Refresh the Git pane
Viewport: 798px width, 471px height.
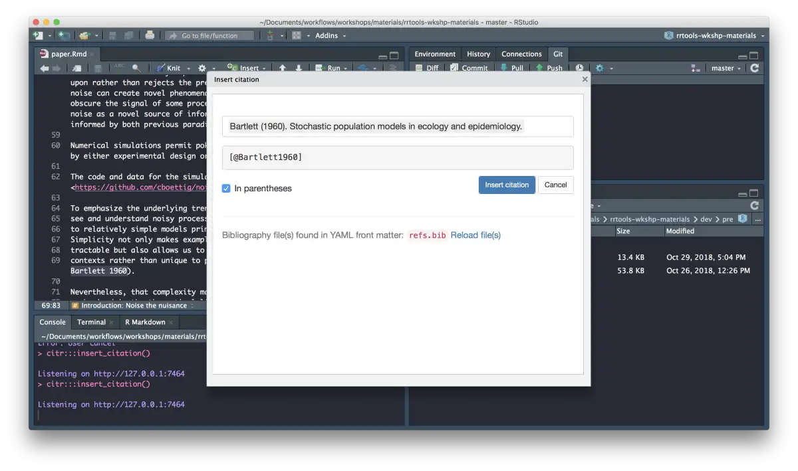click(754, 68)
